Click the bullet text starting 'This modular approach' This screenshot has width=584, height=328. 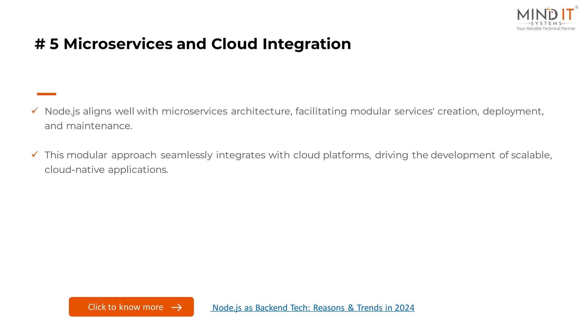click(298, 162)
